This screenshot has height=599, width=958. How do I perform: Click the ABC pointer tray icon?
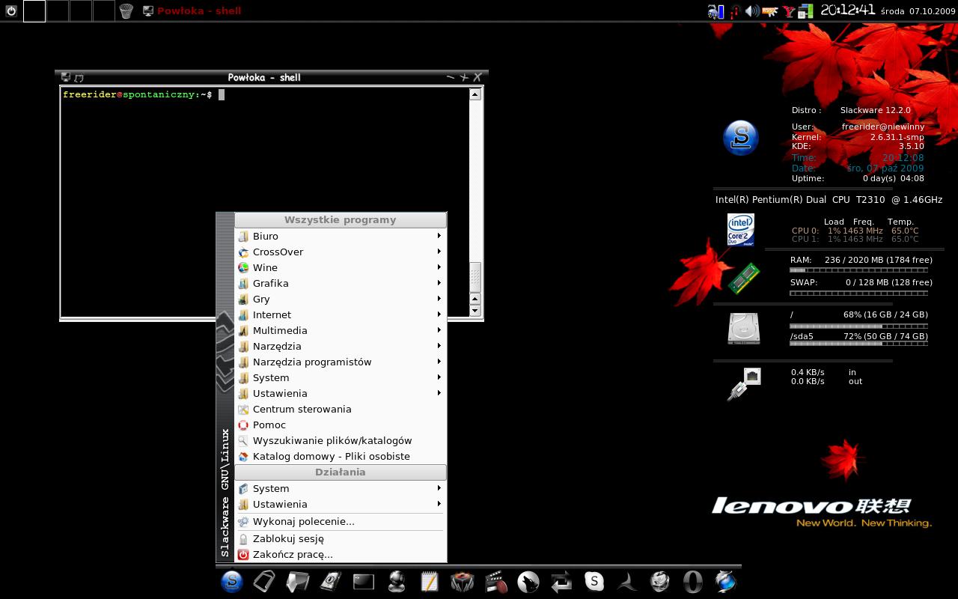pos(770,11)
